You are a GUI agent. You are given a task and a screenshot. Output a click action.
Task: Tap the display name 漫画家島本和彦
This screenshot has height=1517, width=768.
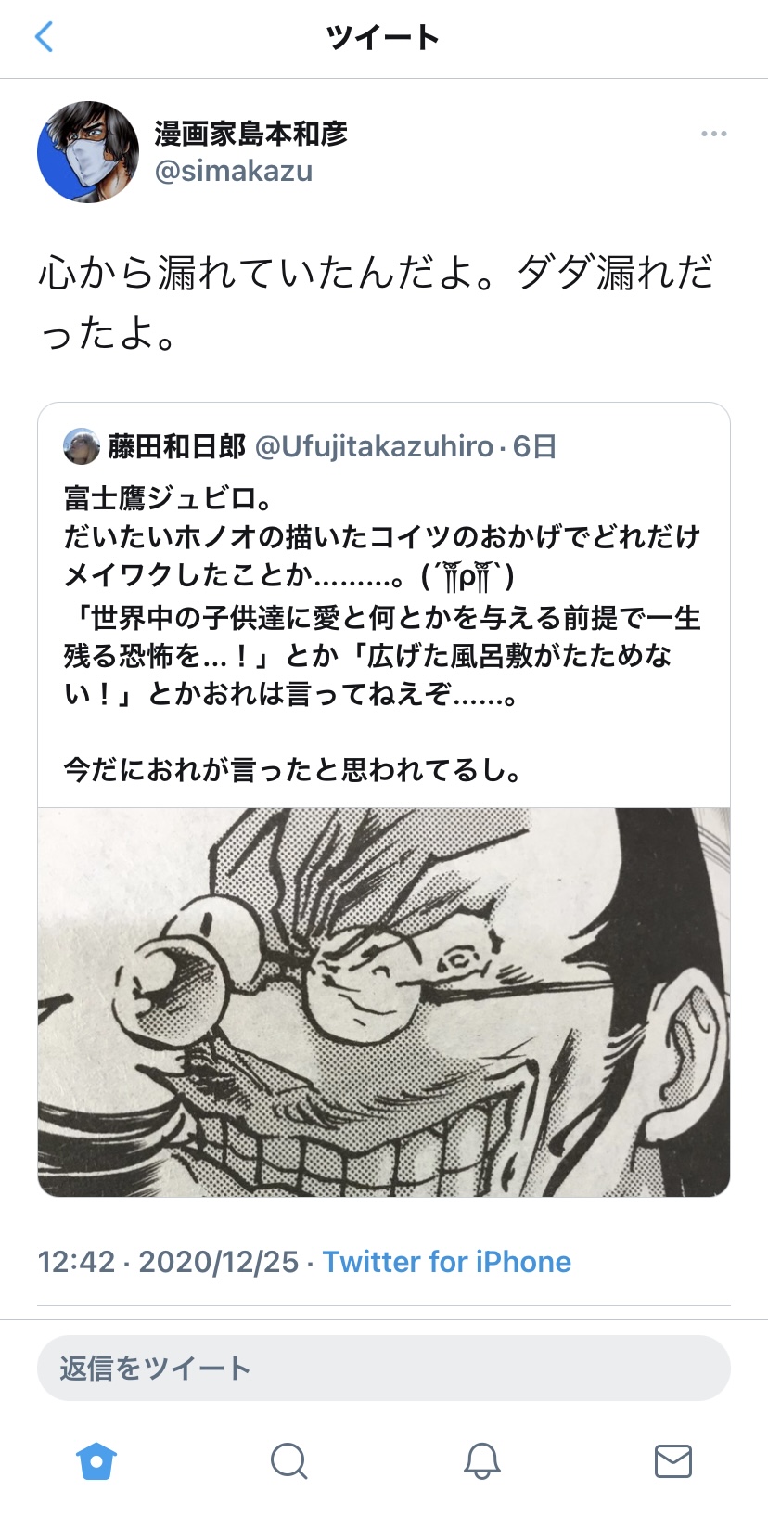pos(250,134)
